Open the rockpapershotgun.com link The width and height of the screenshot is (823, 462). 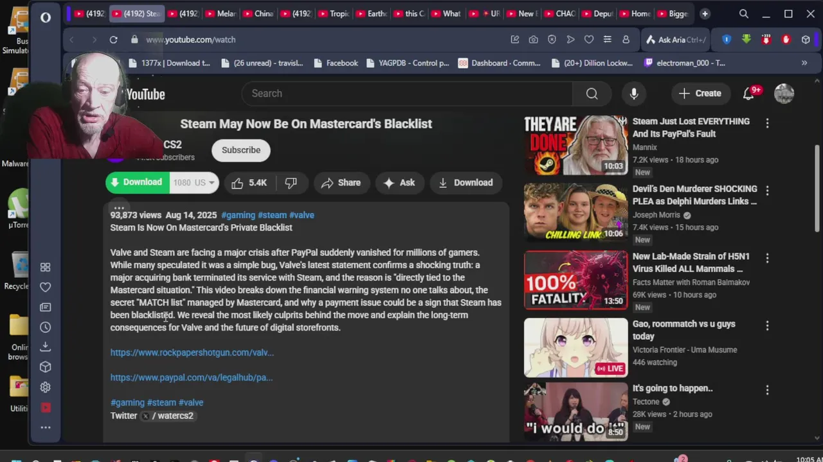pos(192,352)
